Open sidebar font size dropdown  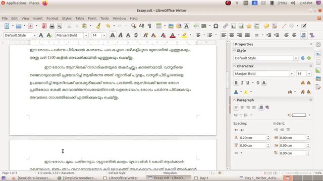309,74
